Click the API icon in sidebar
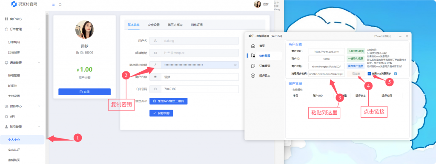The height and width of the screenshot is (164, 436). click(x=6, y=116)
